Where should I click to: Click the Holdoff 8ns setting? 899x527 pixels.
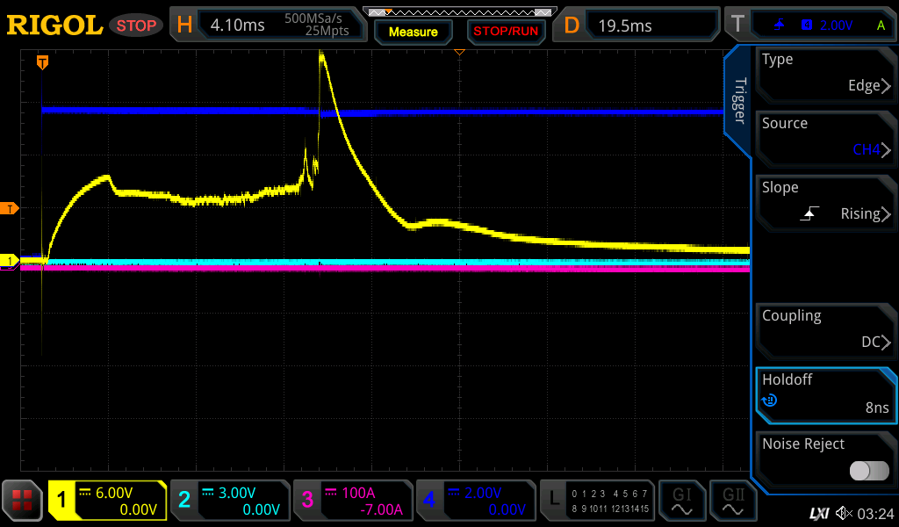coord(824,393)
